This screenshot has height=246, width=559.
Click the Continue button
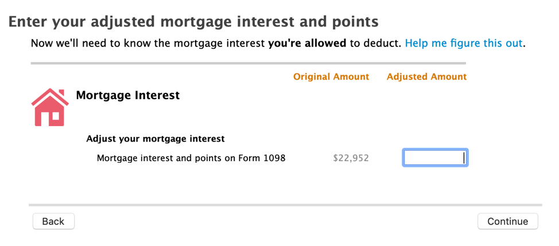point(508,221)
